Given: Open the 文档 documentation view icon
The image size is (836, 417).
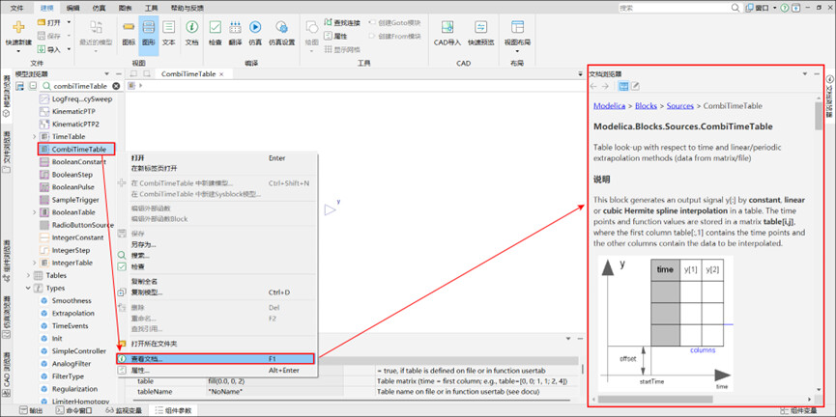Looking at the screenshot, I should click(x=192, y=27).
